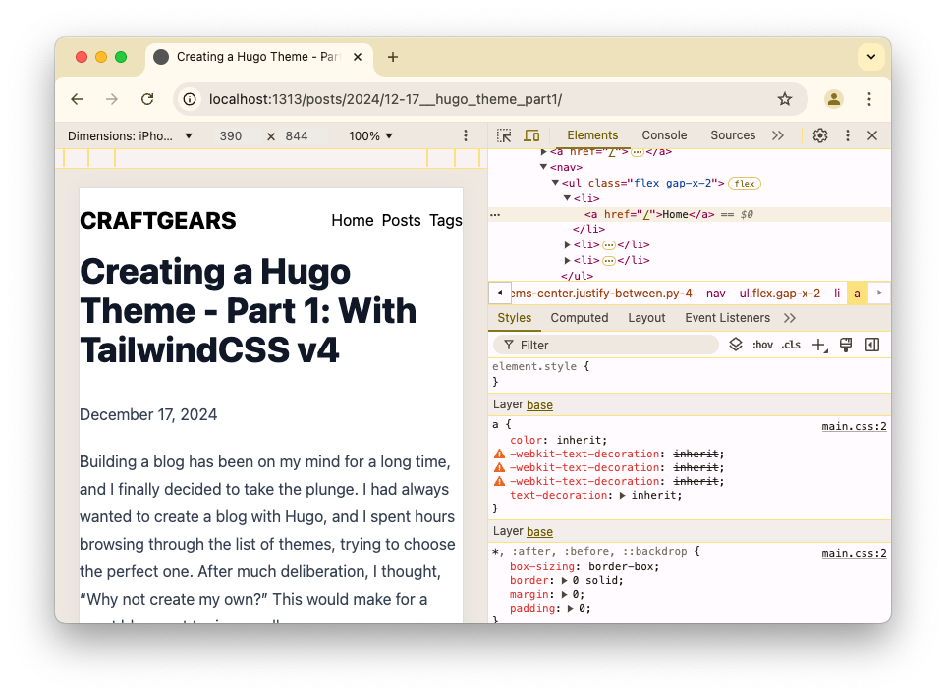Open the Event Listeners pane
Viewport: 946px width, 696px height.
(728, 318)
